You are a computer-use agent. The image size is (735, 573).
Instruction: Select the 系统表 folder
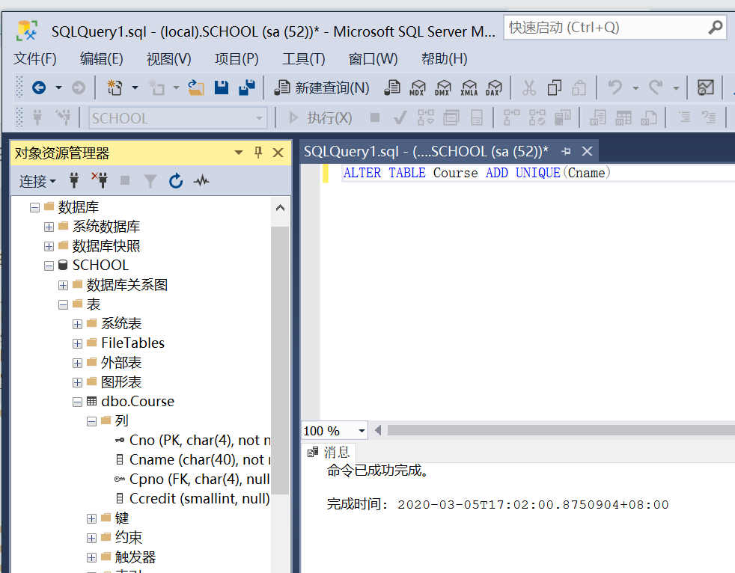point(115,324)
